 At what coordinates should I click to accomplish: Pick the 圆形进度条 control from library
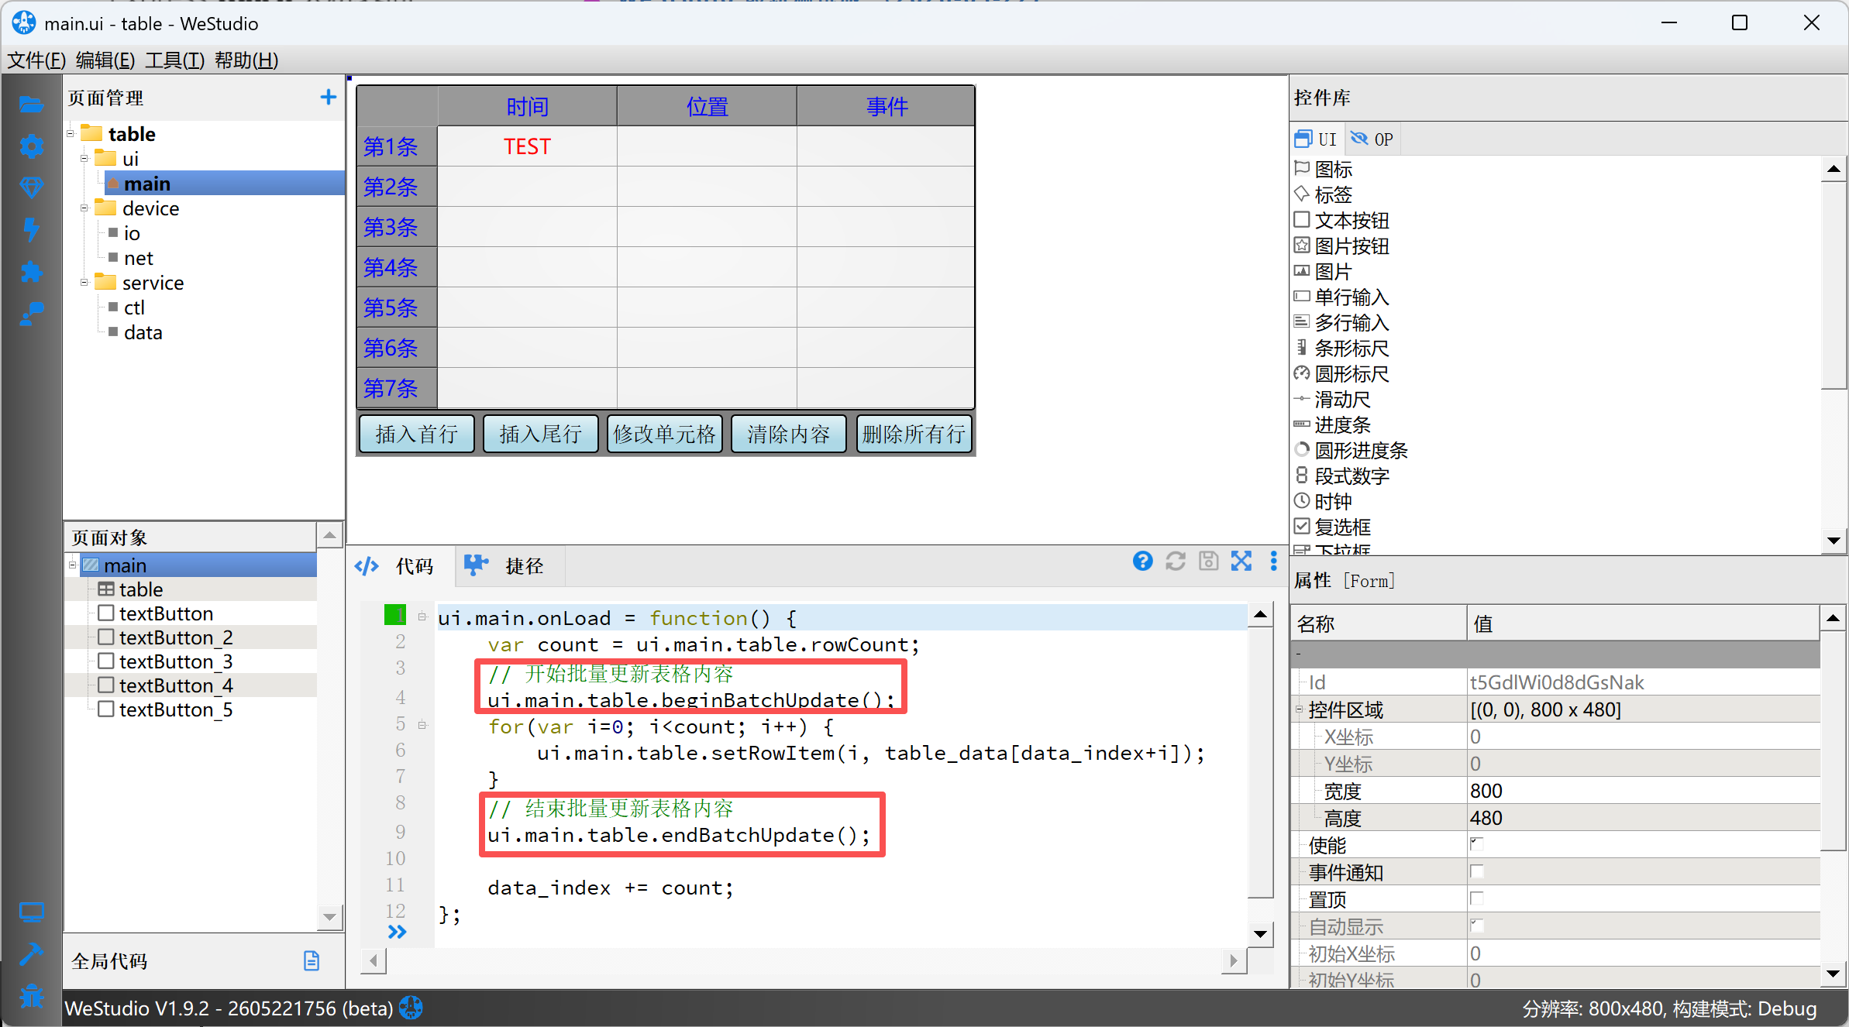1351,450
